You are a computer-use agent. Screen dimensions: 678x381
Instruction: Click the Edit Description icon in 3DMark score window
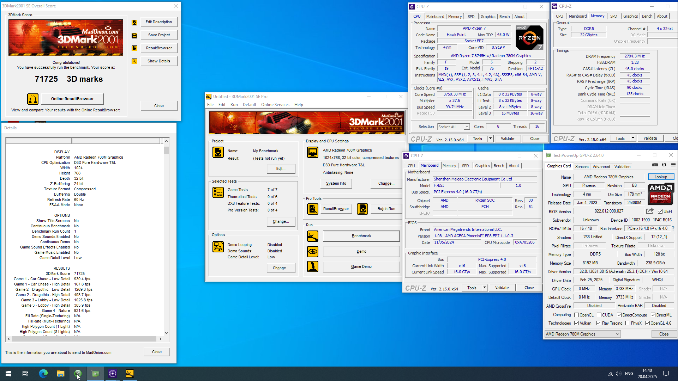(x=134, y=23)
